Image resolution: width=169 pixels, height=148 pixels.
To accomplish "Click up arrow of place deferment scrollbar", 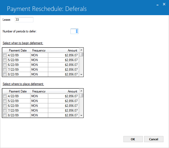I will pos(81,91).
